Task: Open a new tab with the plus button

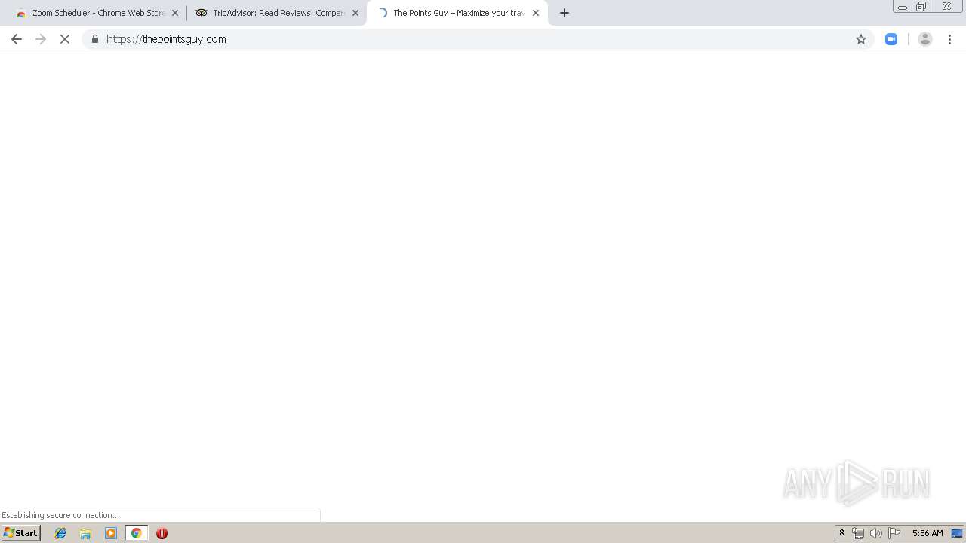Action: tap(565, 13)
